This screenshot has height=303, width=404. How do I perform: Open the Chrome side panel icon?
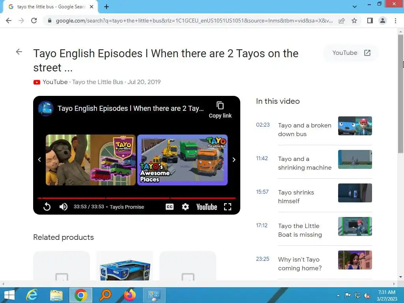pyautogui.click(x=370, y=21)
